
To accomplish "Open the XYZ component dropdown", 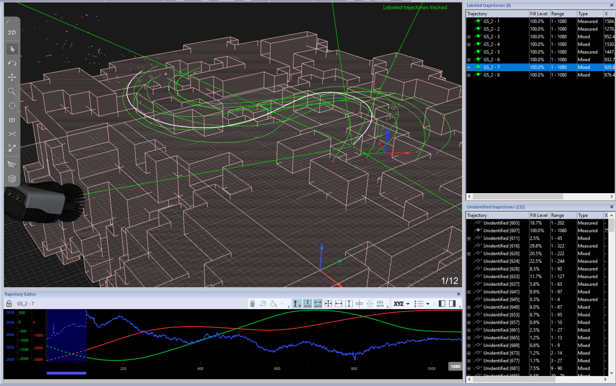I will [x=401, y=304].
